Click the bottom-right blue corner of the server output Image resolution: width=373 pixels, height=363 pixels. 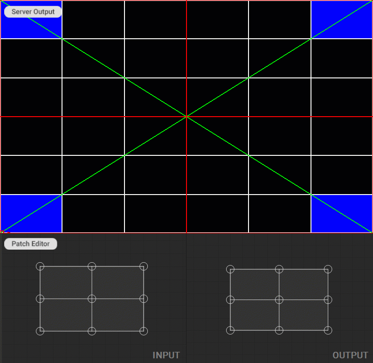click(342, 214)
